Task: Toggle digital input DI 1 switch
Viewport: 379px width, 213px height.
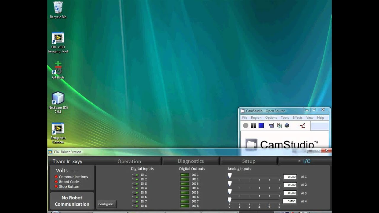Action: (x=135, y=175)
